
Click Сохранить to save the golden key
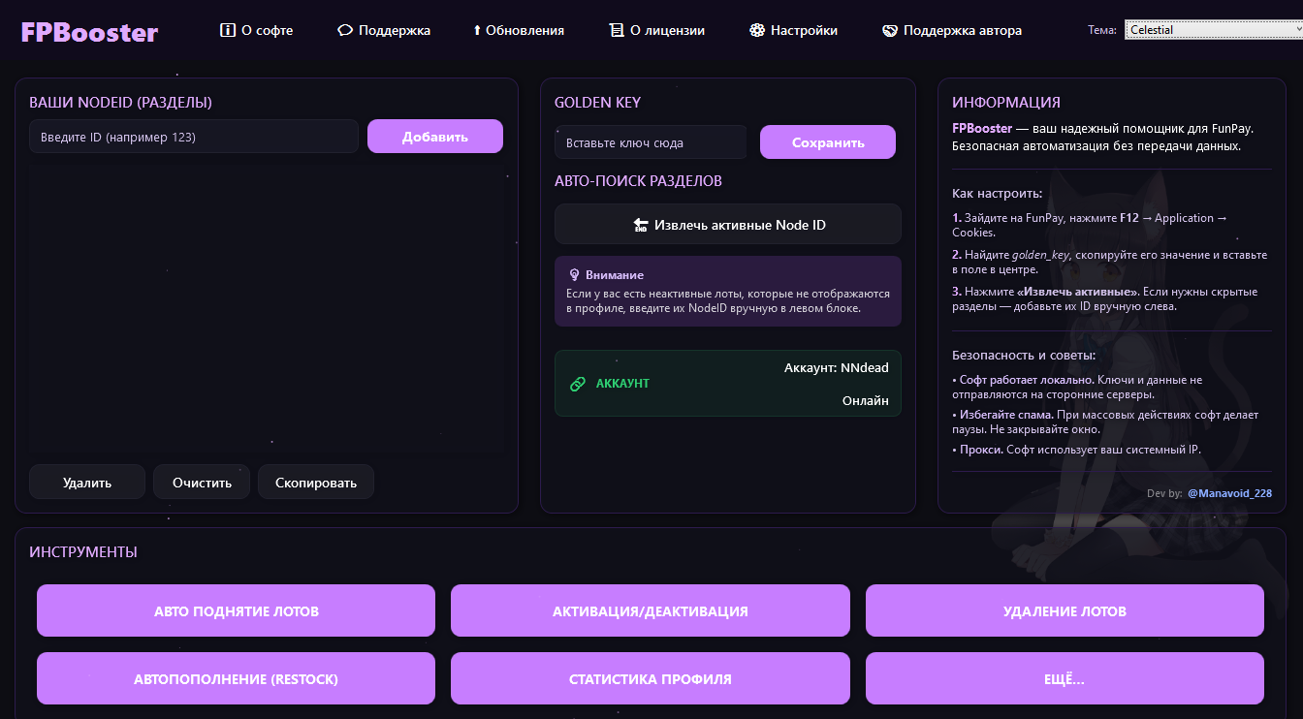coord(827,141)
